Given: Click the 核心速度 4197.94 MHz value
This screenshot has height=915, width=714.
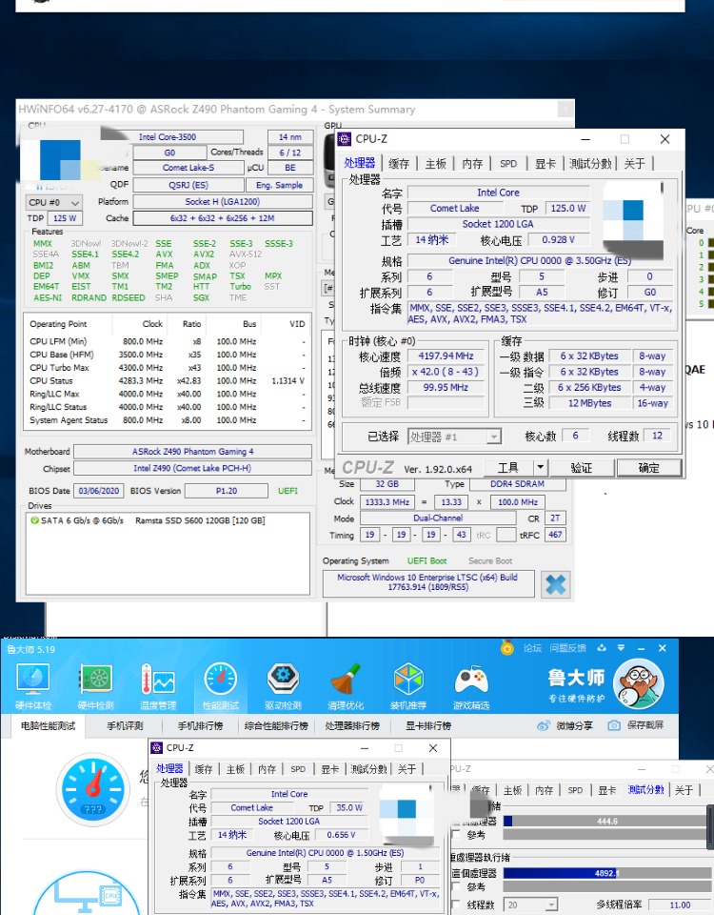Looking at the screenshot, I should click(x=446, y=356).
